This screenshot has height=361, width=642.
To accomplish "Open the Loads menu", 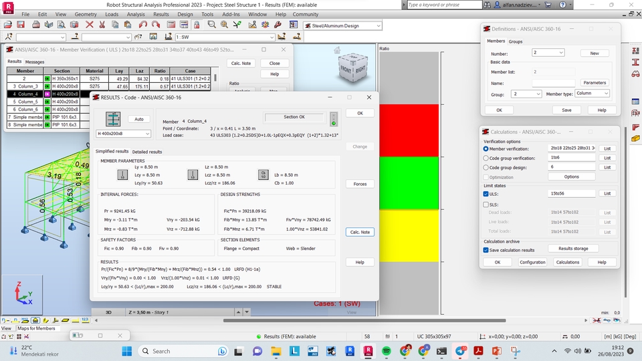I will 112,14.
